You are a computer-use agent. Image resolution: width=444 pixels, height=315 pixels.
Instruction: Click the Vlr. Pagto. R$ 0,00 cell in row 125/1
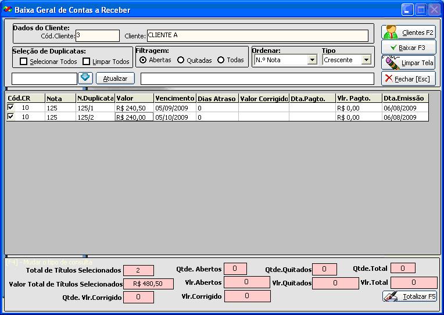point(359,108)
